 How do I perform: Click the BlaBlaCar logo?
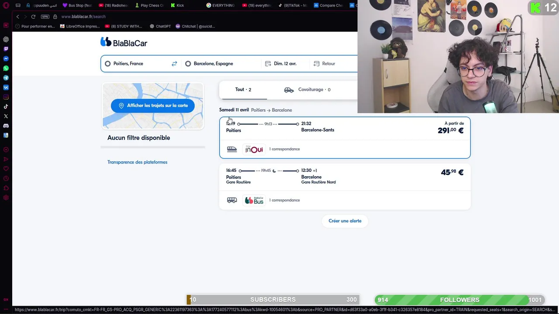click(124, 42)
